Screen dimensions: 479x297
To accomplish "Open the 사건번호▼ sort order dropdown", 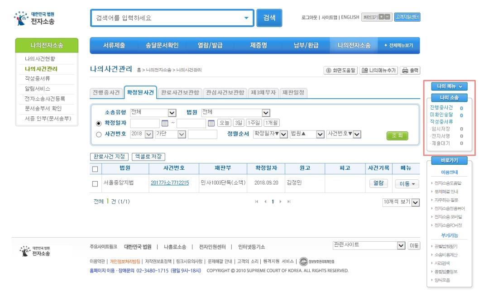I will (x=344, y=134).
